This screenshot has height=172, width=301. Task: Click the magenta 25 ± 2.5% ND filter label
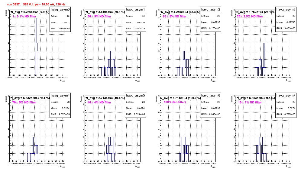250,17
